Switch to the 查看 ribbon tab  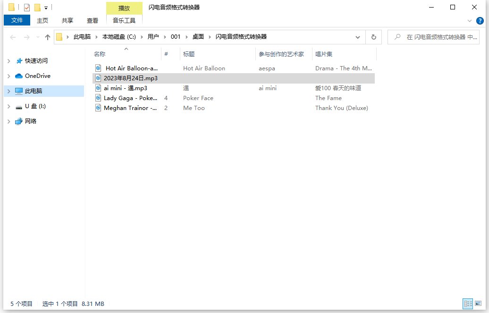point(93,20)
